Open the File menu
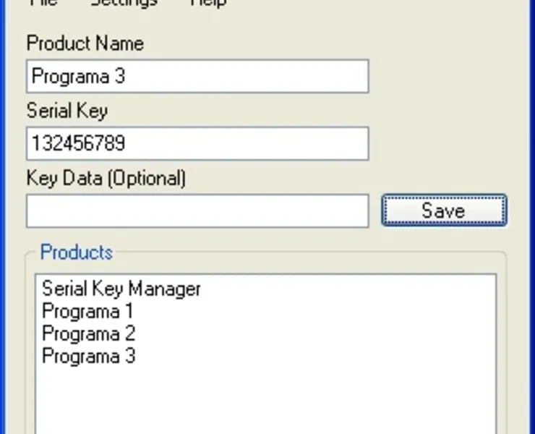This screenshot has height=434, width=535. click(x=42, y=2)
